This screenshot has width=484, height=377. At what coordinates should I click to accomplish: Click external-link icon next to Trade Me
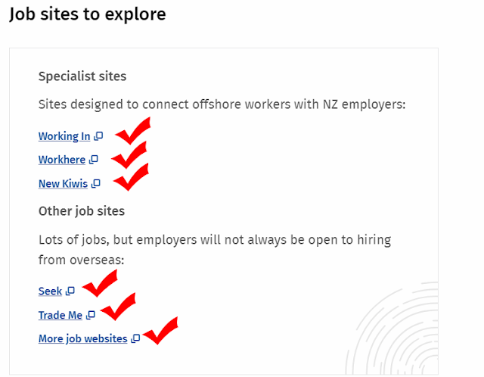pyautogui.click(x=91, y=315)
